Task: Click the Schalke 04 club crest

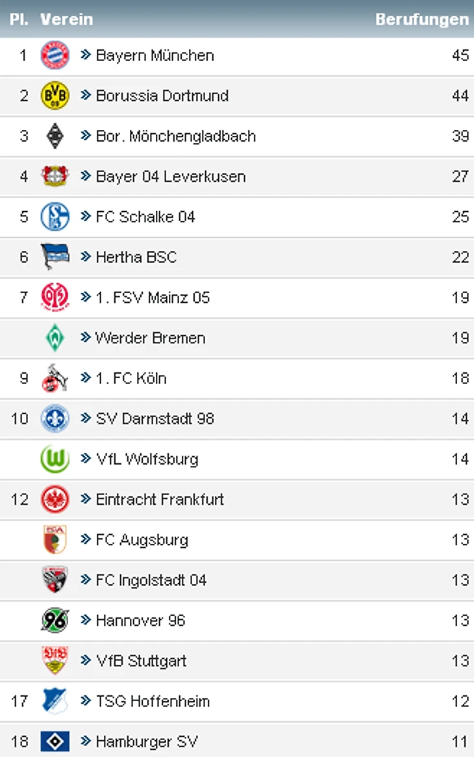Action: [55, 216]
